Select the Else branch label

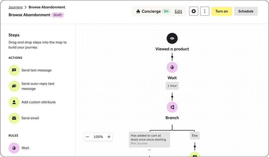click(x=195, y=136)
